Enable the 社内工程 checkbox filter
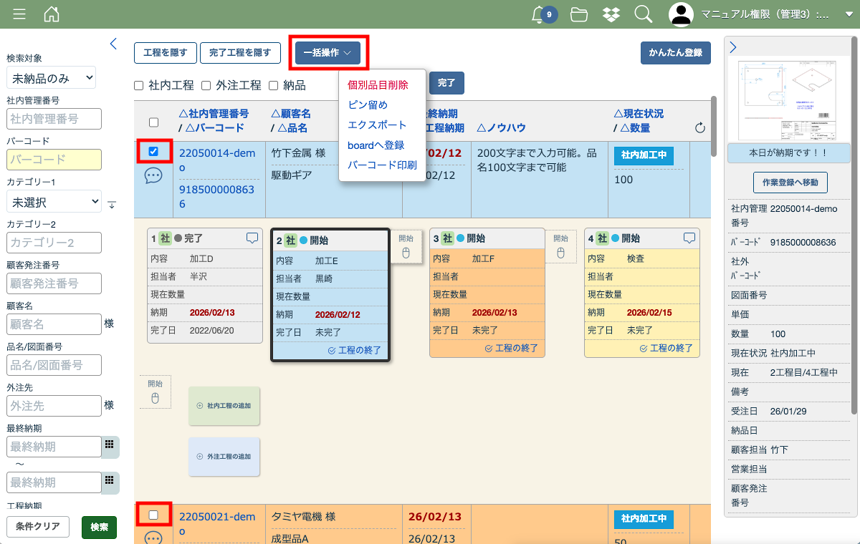Viewport: 860px width, 544px height. coord(139,86)
